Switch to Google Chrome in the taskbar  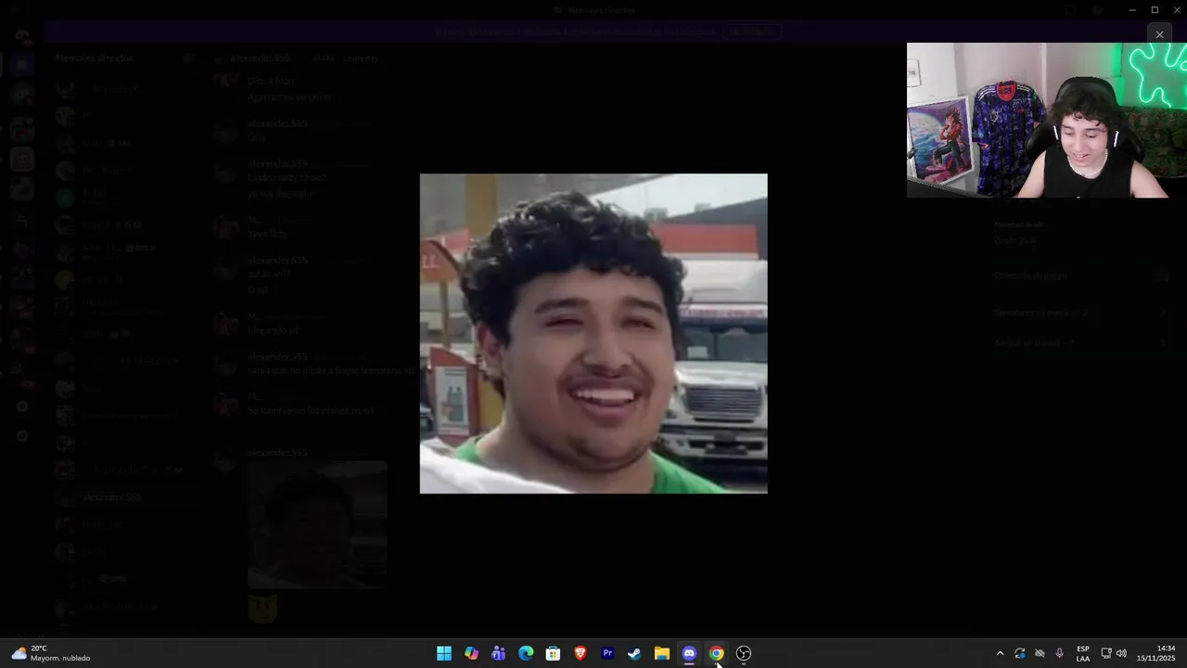(x=716, y=653)
